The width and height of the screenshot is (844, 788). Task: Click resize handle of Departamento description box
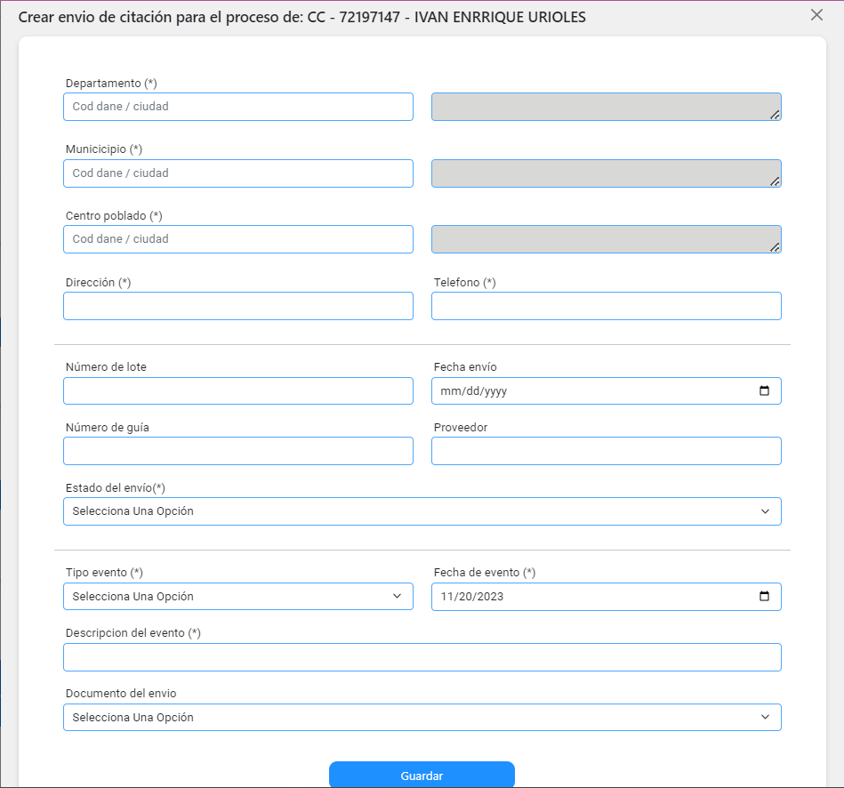pyautogui.click(x=775, y=115)
